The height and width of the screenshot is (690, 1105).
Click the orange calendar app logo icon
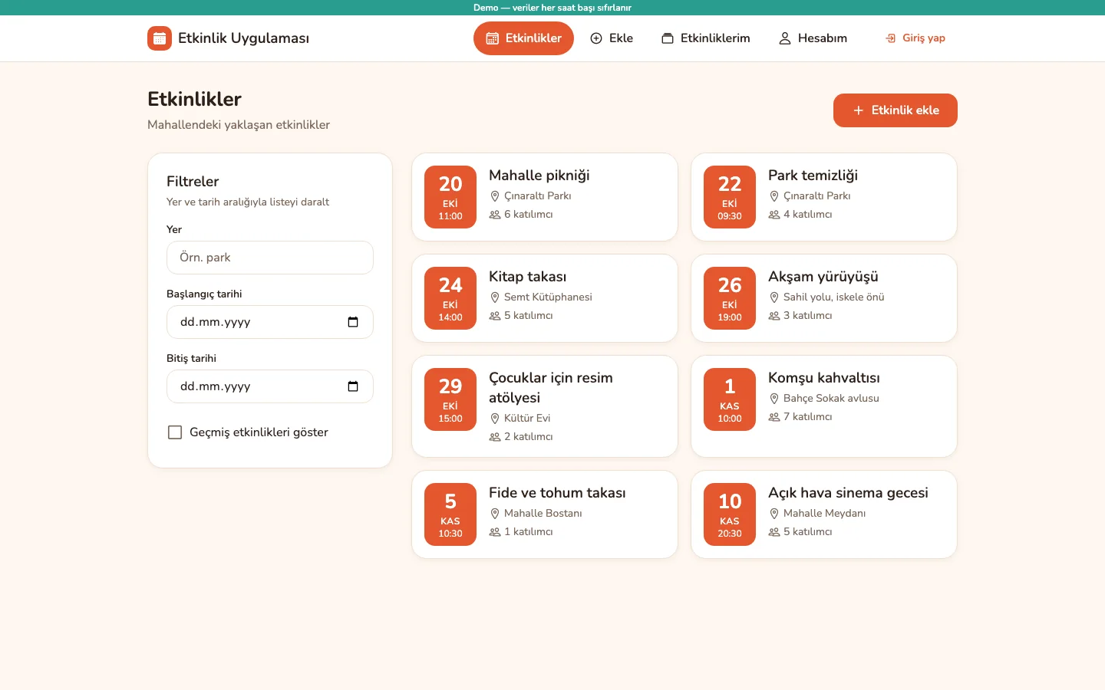point(160,38)
